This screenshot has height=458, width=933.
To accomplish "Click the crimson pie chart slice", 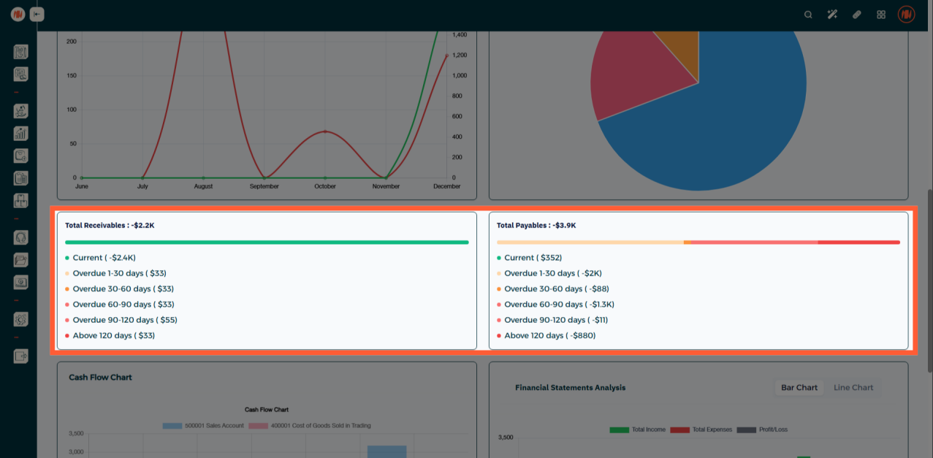I will pyautogui.click(x=634, y=75).
